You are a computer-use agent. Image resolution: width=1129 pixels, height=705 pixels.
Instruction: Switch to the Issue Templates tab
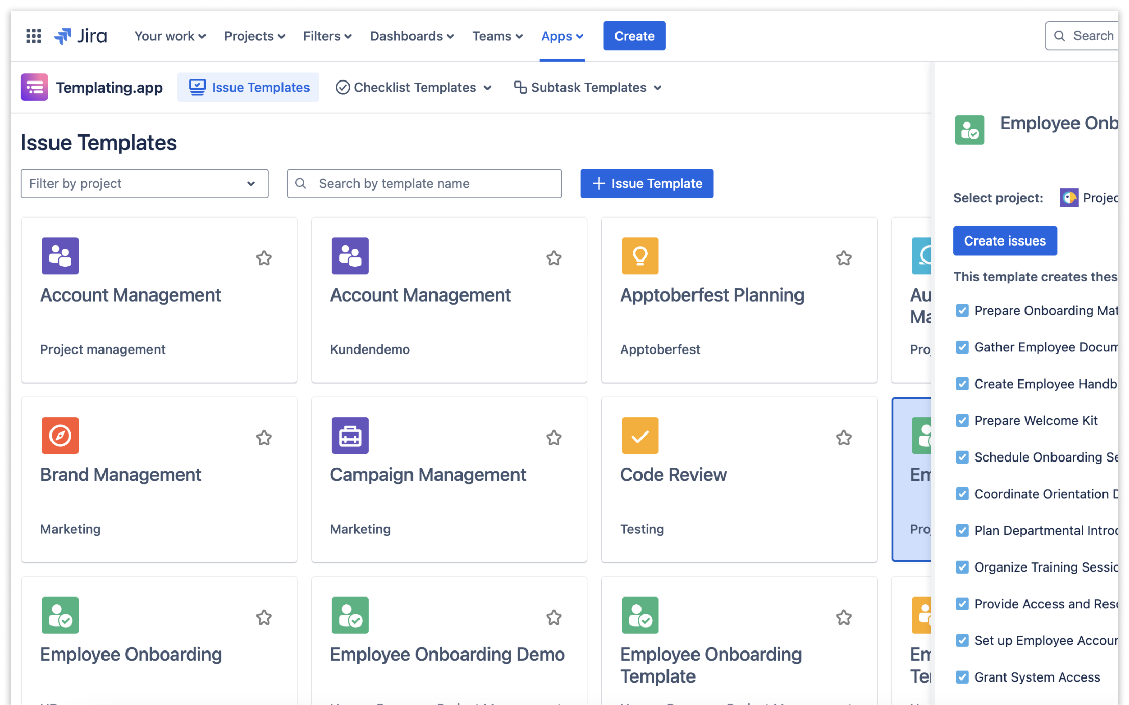(247, 87)
